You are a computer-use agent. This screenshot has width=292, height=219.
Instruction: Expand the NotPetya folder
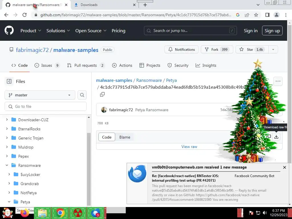[x=9, y=192]
